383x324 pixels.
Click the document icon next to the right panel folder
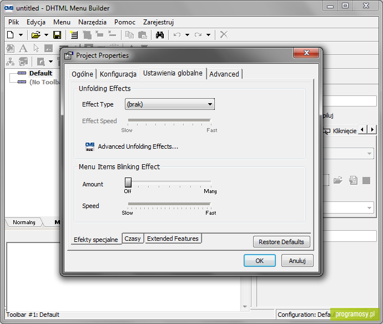coord(353,180)
